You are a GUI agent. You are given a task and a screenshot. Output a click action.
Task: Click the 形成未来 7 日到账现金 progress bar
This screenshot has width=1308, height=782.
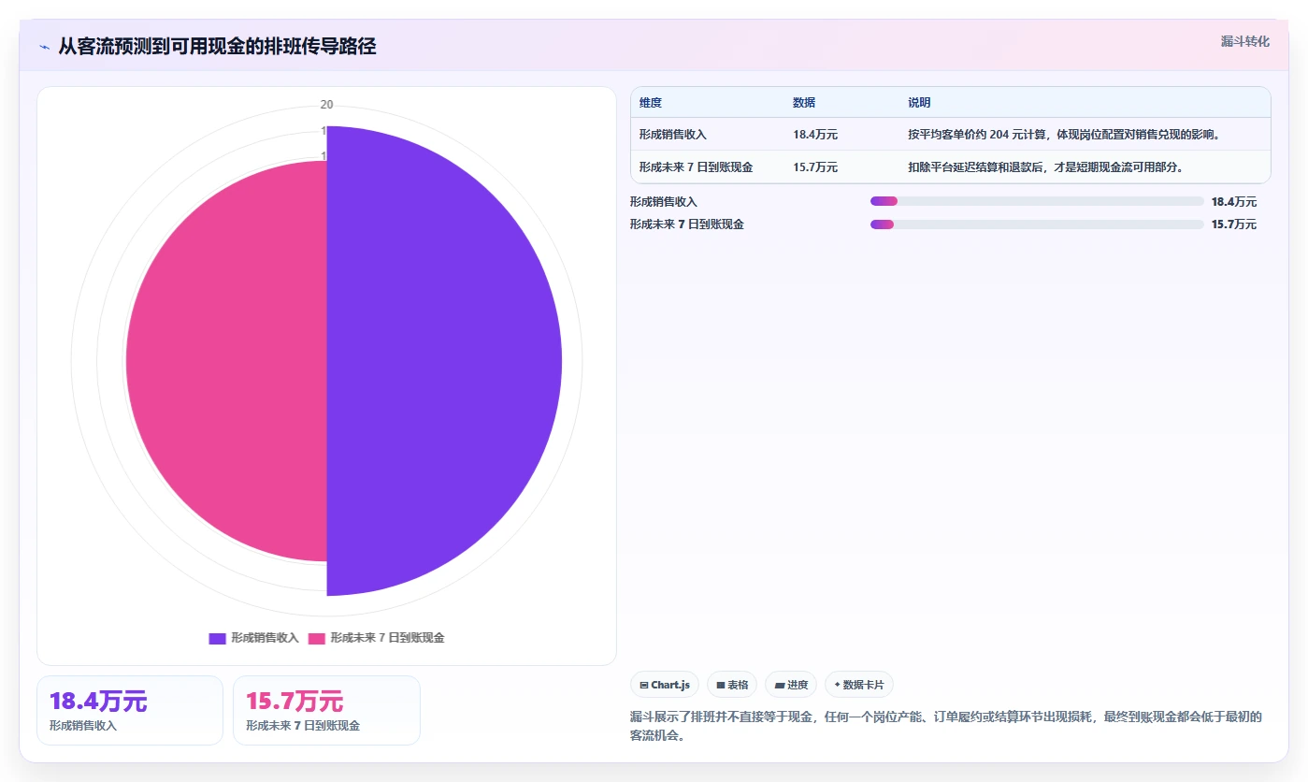click(1037, 224)
